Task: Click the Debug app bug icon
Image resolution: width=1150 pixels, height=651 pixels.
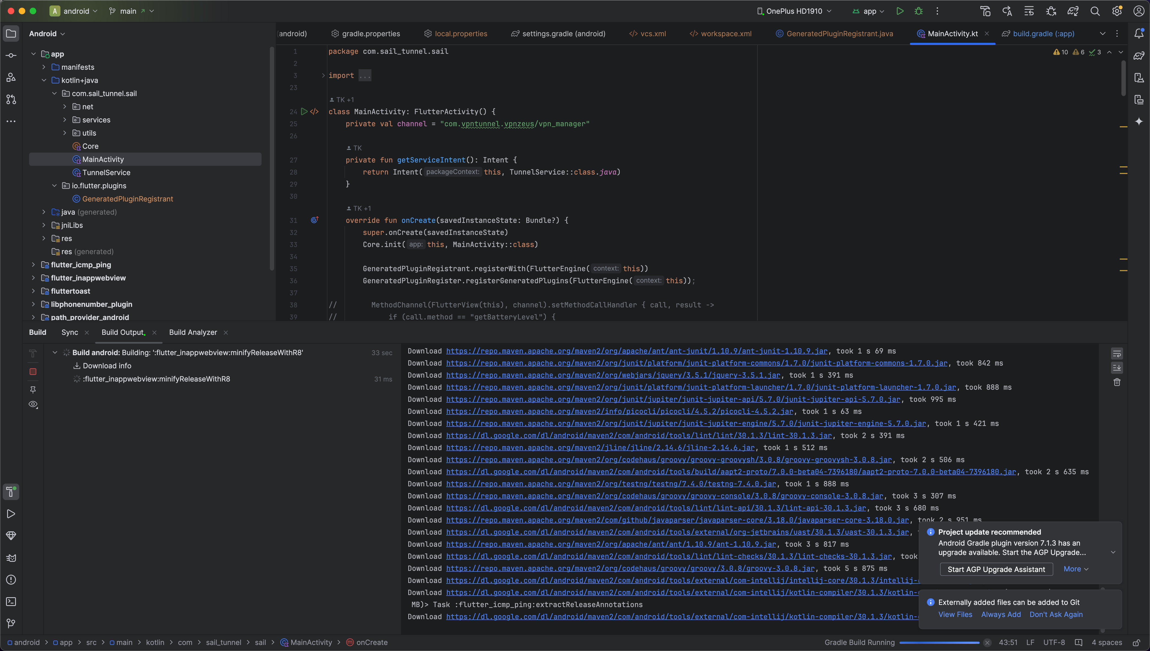Action: pyautogui.click(x=919, y=11)
